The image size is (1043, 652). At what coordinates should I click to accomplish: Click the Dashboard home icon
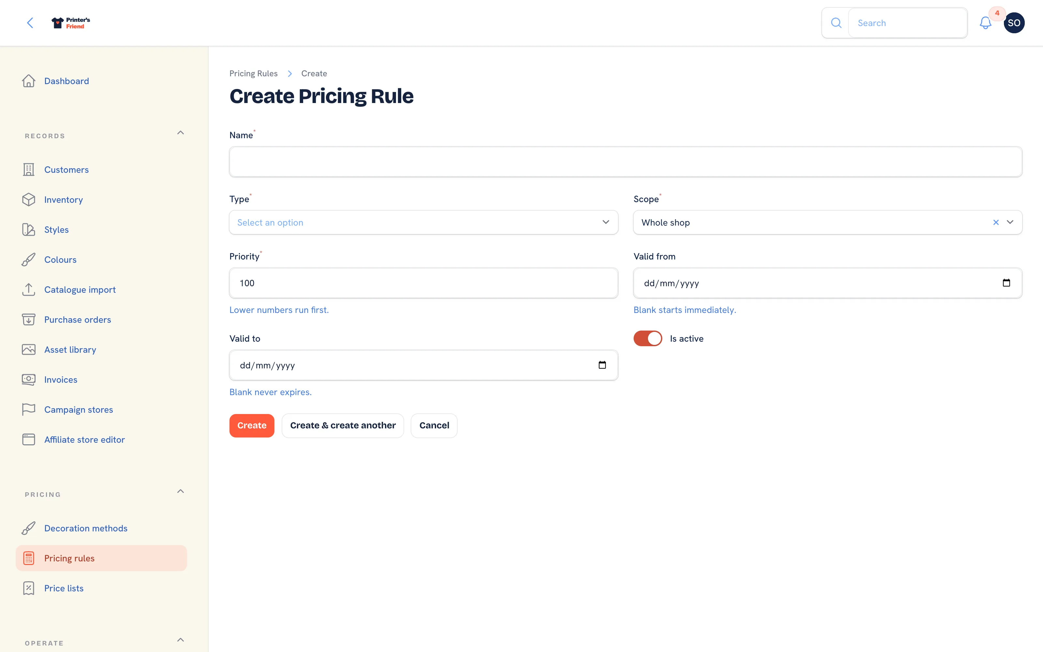point(28,81)
